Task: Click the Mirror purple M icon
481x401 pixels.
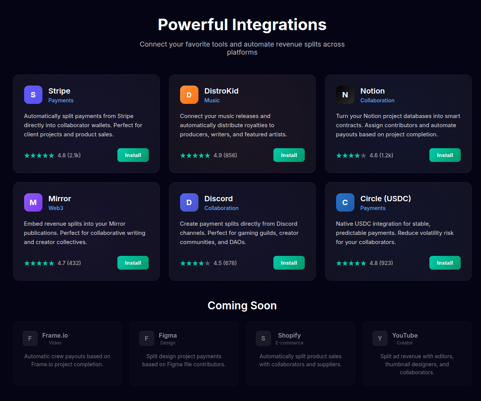Action: (33, 202)
